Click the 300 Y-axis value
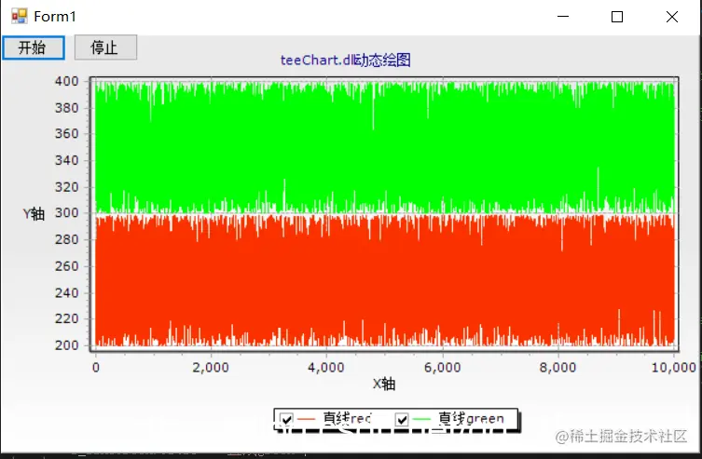The width and height of the screenshot is (702, 459). click(67, 212)
